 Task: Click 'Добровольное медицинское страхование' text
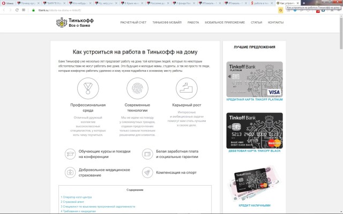[105, 172]
